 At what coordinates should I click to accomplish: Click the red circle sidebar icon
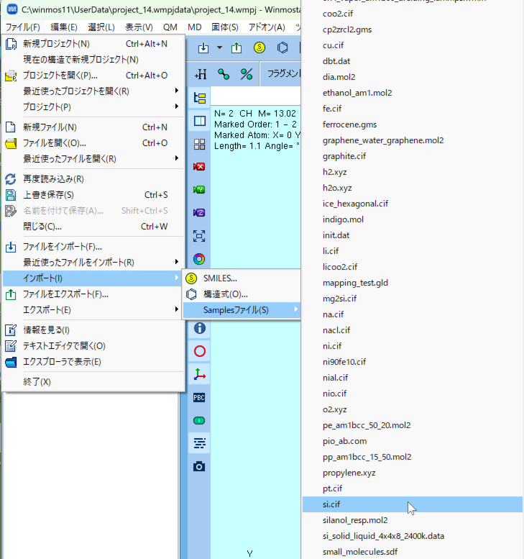[200, 351]
